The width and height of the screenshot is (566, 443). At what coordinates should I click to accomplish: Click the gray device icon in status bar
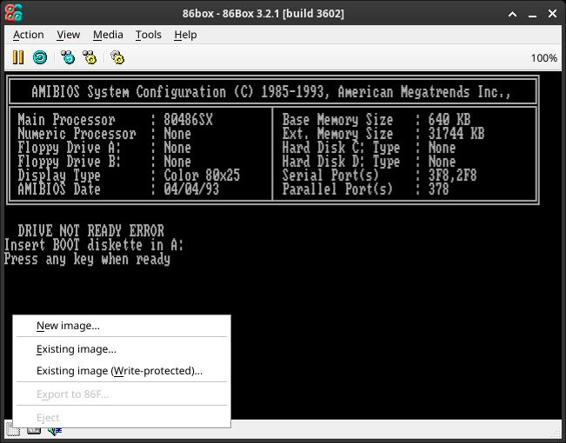(x=34, y=430)
